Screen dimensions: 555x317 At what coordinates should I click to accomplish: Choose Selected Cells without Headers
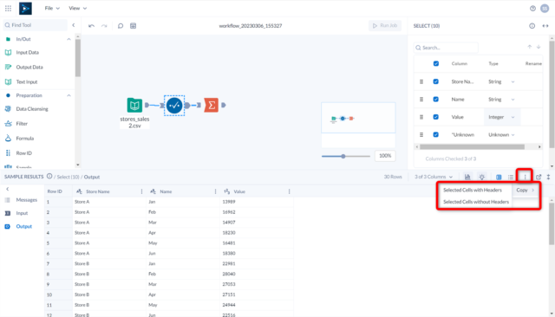click(x=476, y=202)
